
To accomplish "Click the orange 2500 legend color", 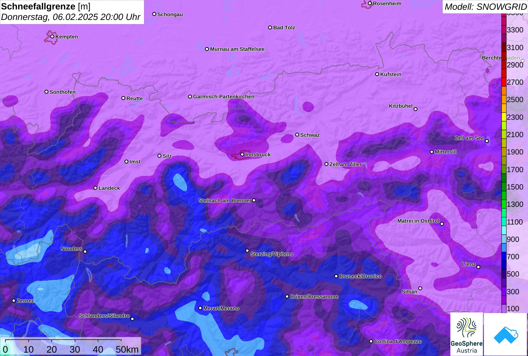I will coord(504,99).
